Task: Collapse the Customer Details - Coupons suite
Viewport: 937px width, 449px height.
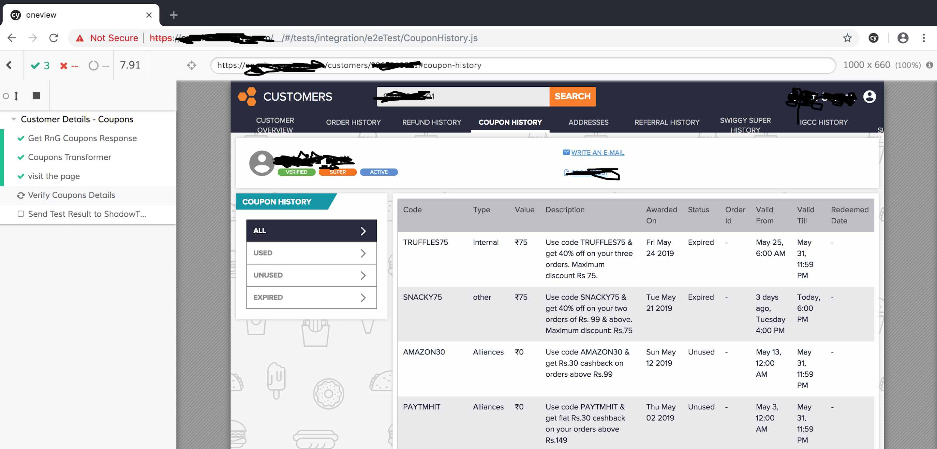Action: [13, 119]
